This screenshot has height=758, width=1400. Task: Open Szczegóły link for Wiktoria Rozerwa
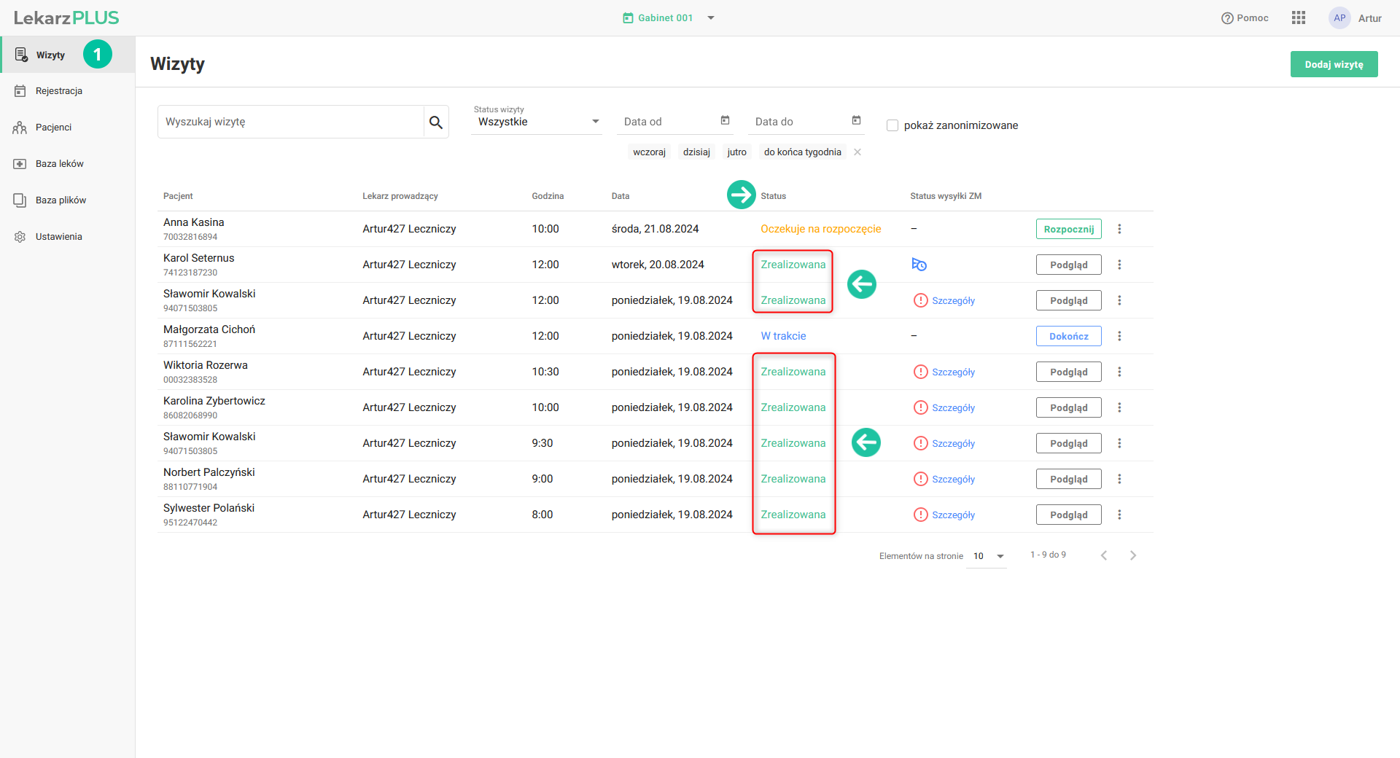pyautogui.click(x=953, y=372)
